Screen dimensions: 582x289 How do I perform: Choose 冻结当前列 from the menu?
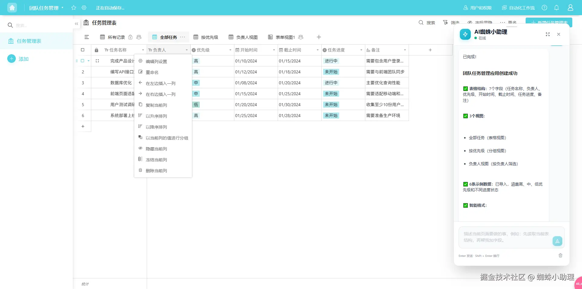pos(163,160)
